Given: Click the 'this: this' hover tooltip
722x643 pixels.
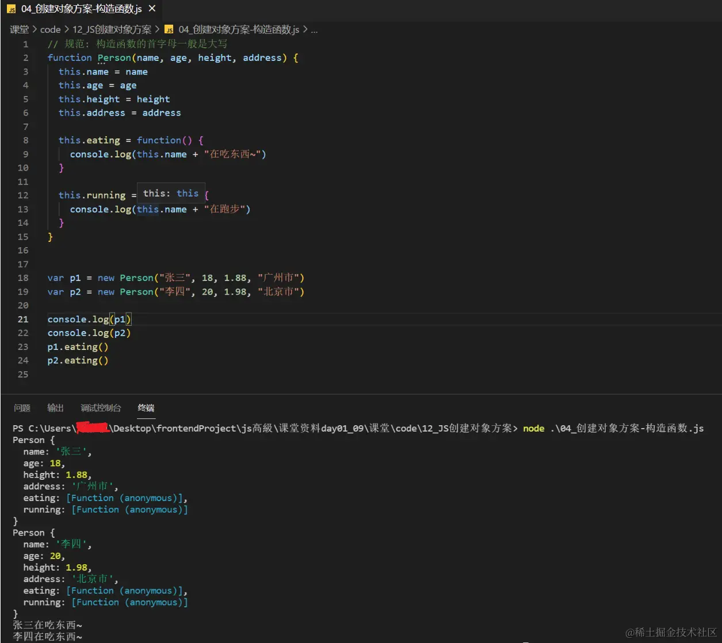Looking at the screenshot, I should click(170, 194).
